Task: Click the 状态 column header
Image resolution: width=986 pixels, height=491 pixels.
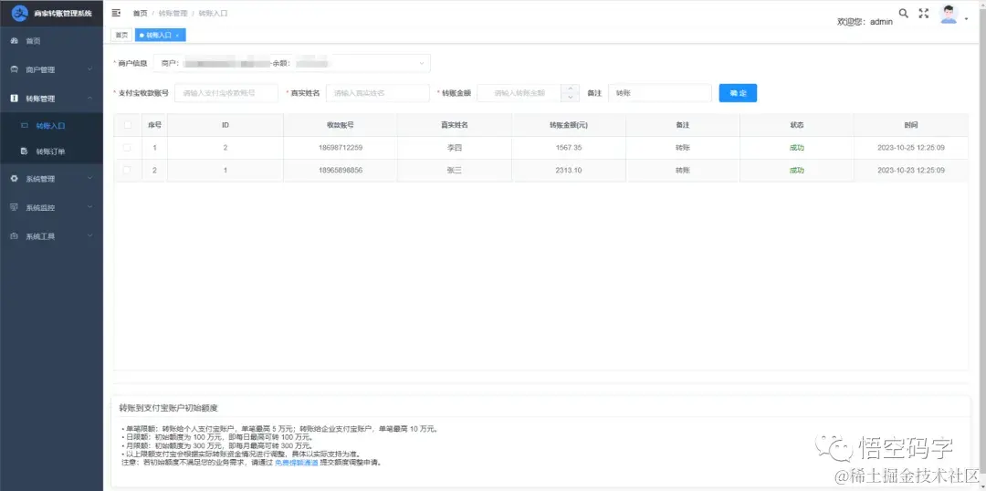Action: (797, 125)
